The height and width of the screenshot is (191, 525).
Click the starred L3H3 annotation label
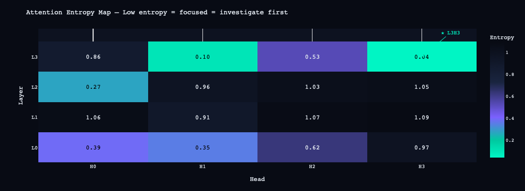click(x=451, y=33)
